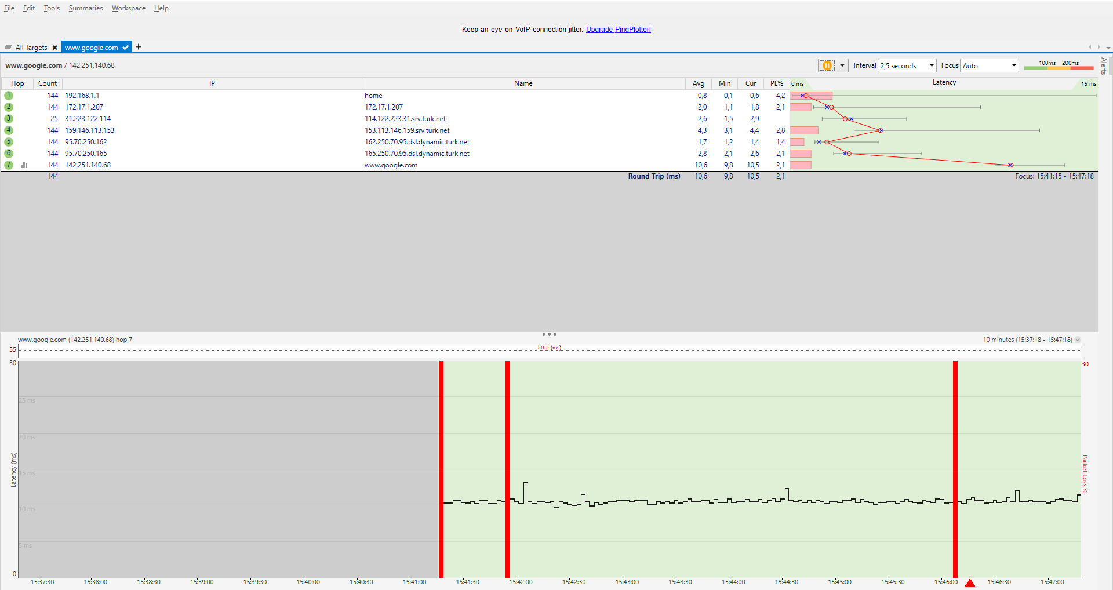This screenshot has width=1113, height=590.
Task: Open the Workspace menu
Action: coord(128,8)
